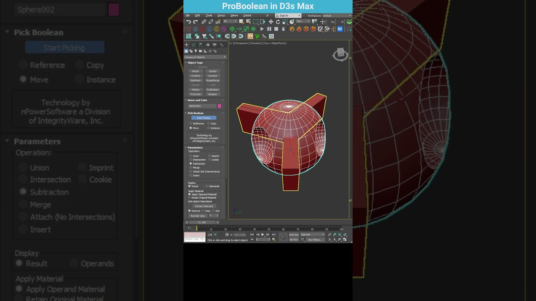Click Go to End playback button
The image size is (536, 301).
pos(273,235)
